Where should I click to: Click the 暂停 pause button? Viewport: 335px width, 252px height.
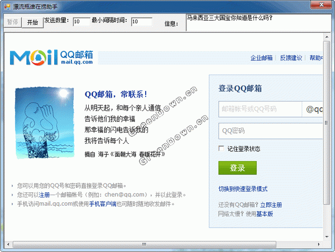click(x=13, y=22)
